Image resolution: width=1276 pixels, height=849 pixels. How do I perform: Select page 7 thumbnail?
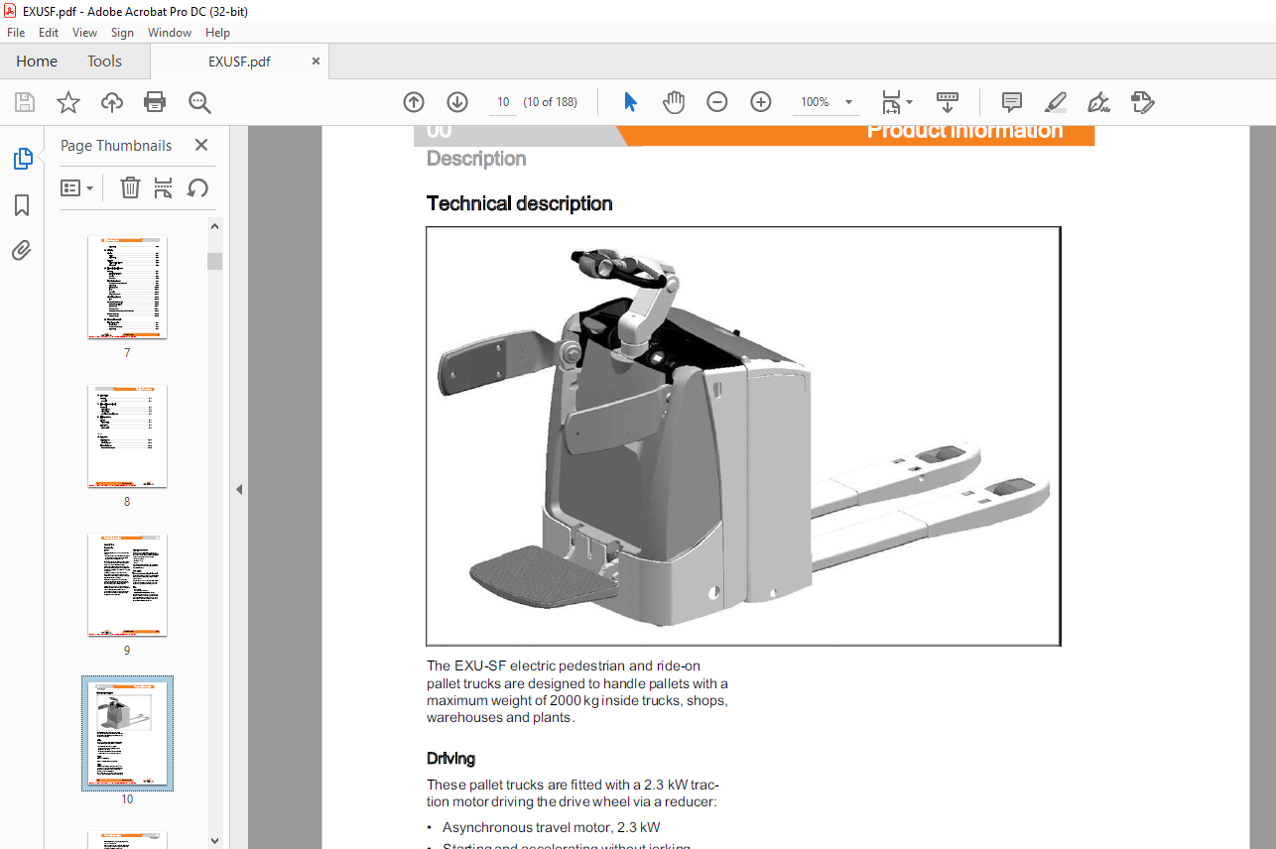pyautogui.click(x=127, y=288)
